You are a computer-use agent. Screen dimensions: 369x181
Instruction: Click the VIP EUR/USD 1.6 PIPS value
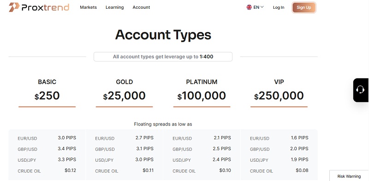click(299, 138)
